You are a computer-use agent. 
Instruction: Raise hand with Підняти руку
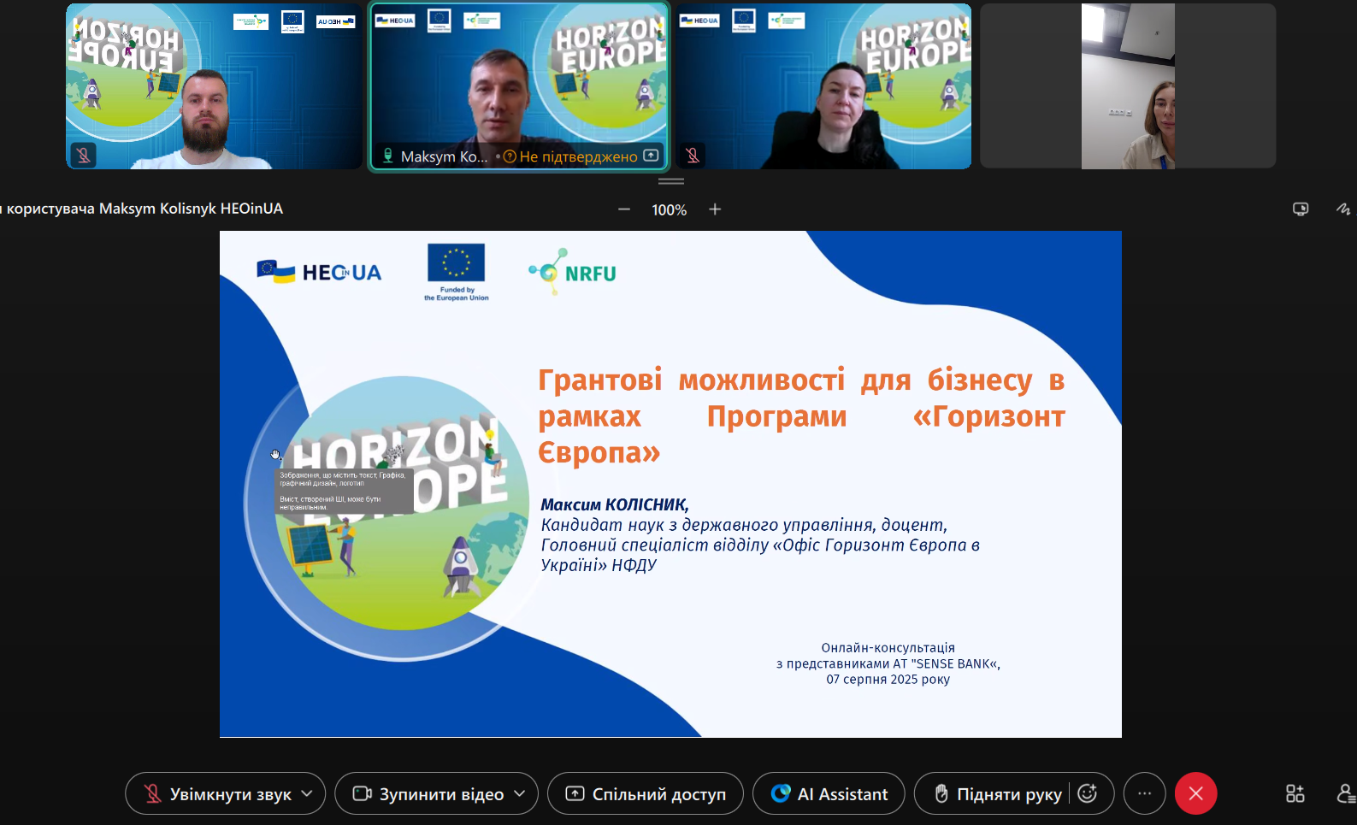997,794
